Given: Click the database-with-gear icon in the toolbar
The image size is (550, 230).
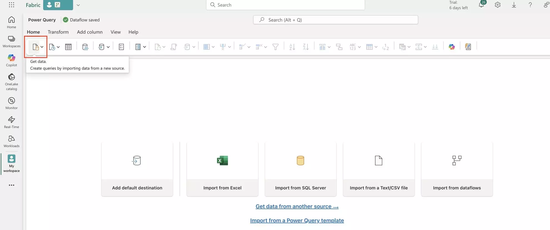Looking at the screenshot, I should (85, 47).
